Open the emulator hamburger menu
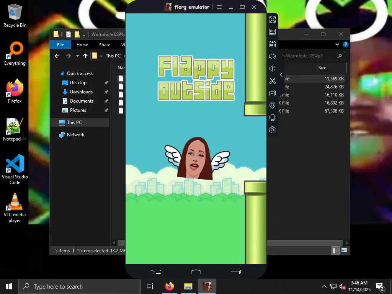 (219, 7)
